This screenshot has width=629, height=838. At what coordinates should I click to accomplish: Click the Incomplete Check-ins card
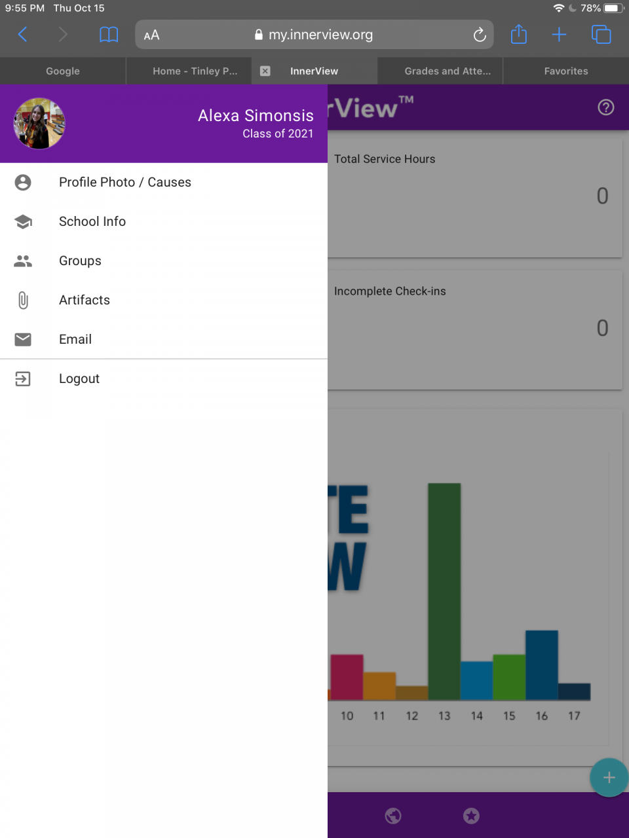click(475, 331)
